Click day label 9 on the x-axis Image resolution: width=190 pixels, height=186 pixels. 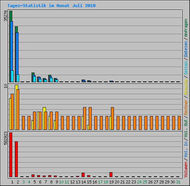(x=57, y=182)
